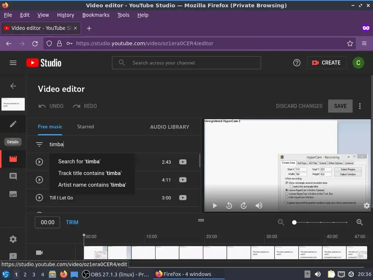
Task: Click the SAVE button
Action: (340, 106)
